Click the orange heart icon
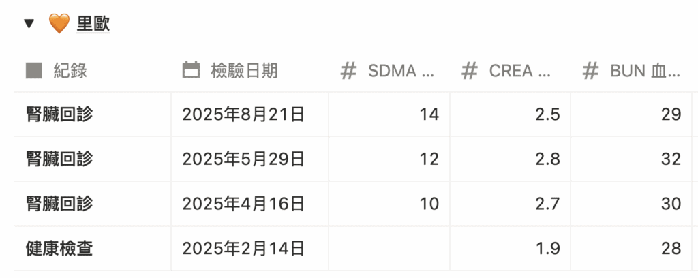 [60, 24]
